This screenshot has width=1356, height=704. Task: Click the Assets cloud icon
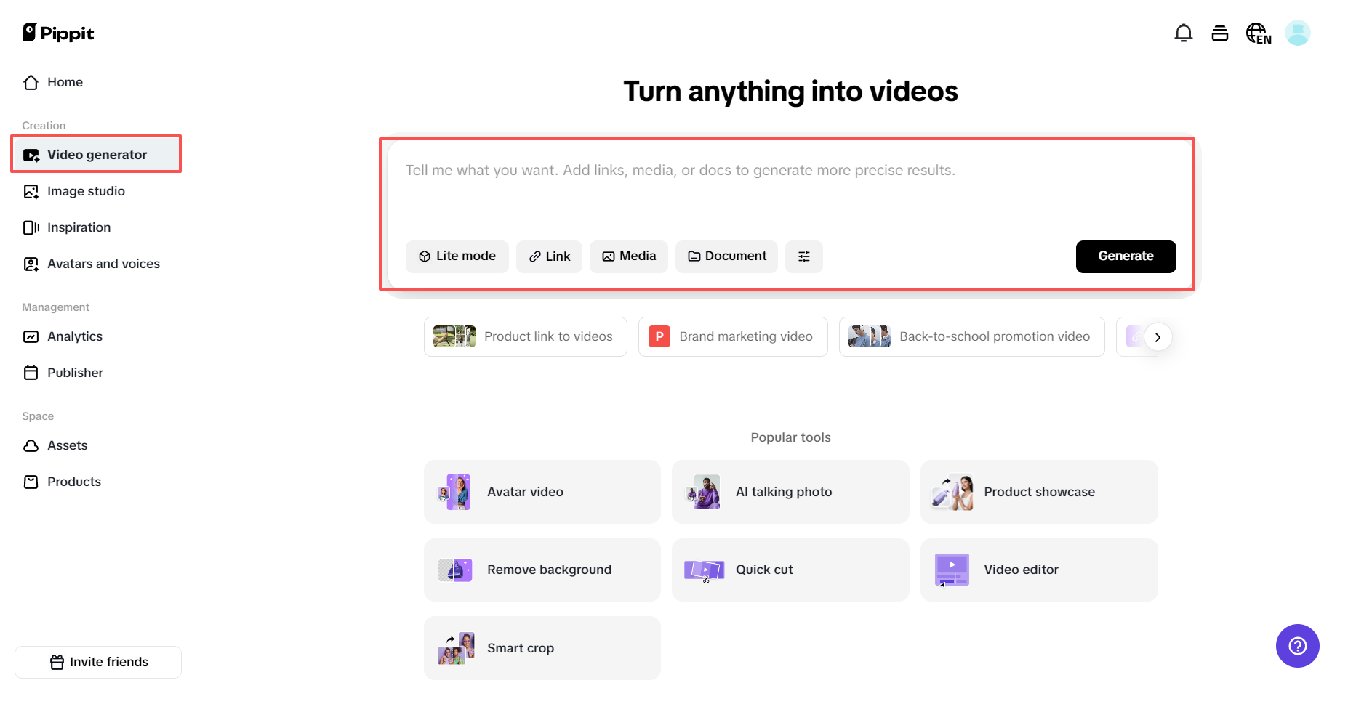pos(31,445)
